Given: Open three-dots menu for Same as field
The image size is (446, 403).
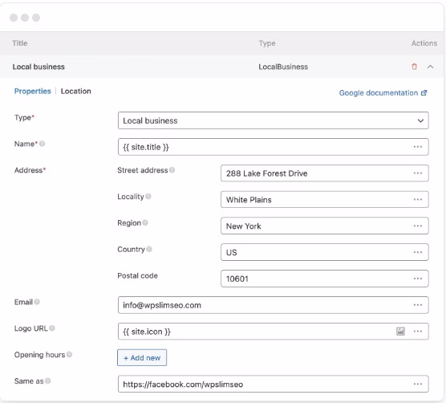Looking at the screenshot, I should pos(418,384).
